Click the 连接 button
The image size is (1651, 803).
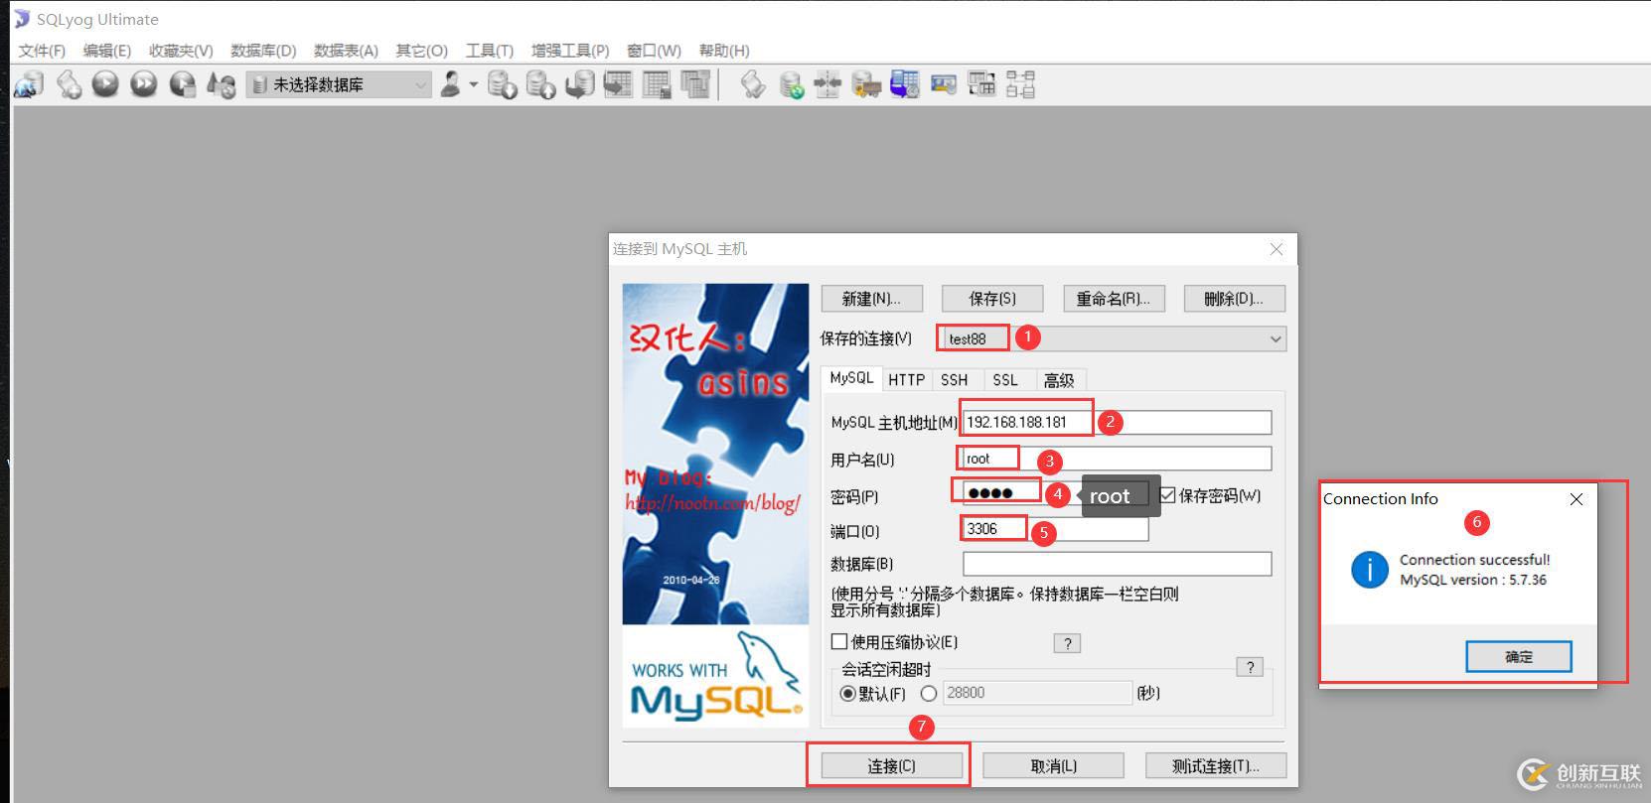coord(891,766)
